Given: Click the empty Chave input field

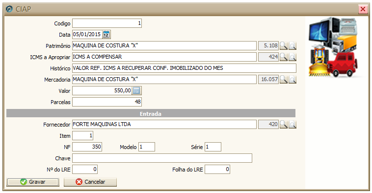Looking at the screenshot, I should tap(162, 158).
